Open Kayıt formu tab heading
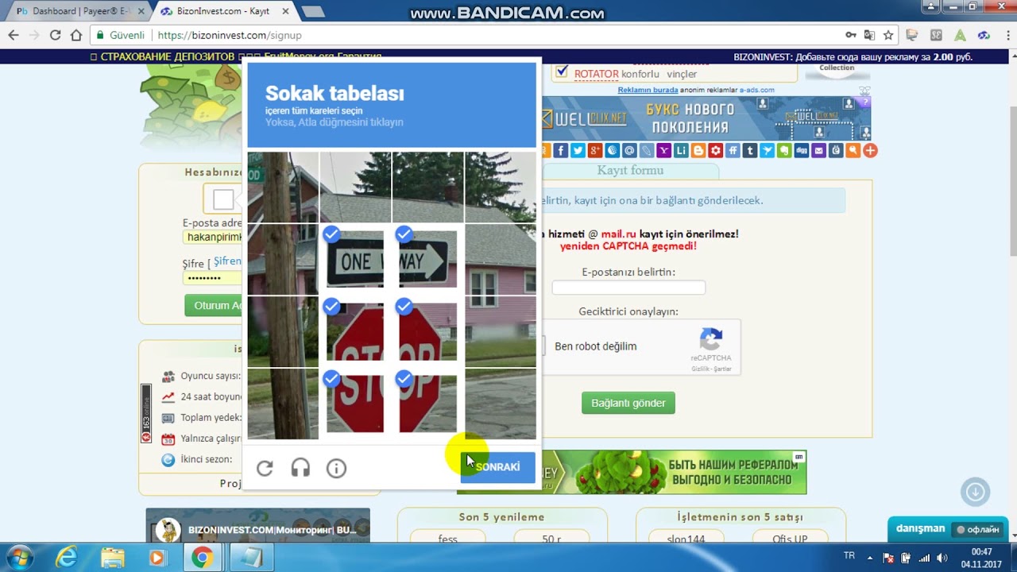 pyautogui.click(x=630, y=170)
